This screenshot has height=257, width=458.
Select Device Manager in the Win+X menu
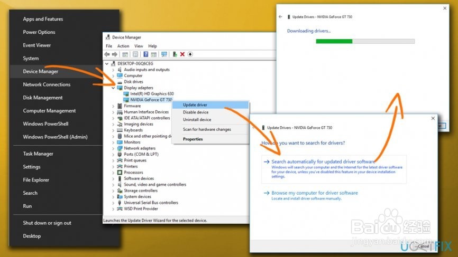57,71
